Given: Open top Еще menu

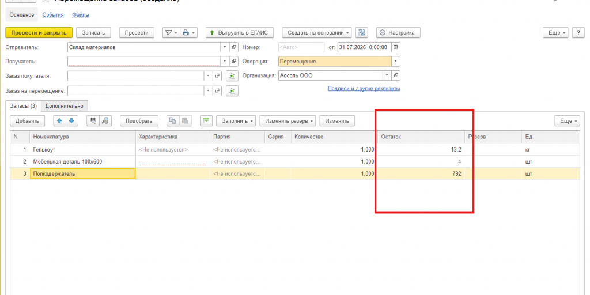Looking at the screenshot, I should [x=556, y=33].
